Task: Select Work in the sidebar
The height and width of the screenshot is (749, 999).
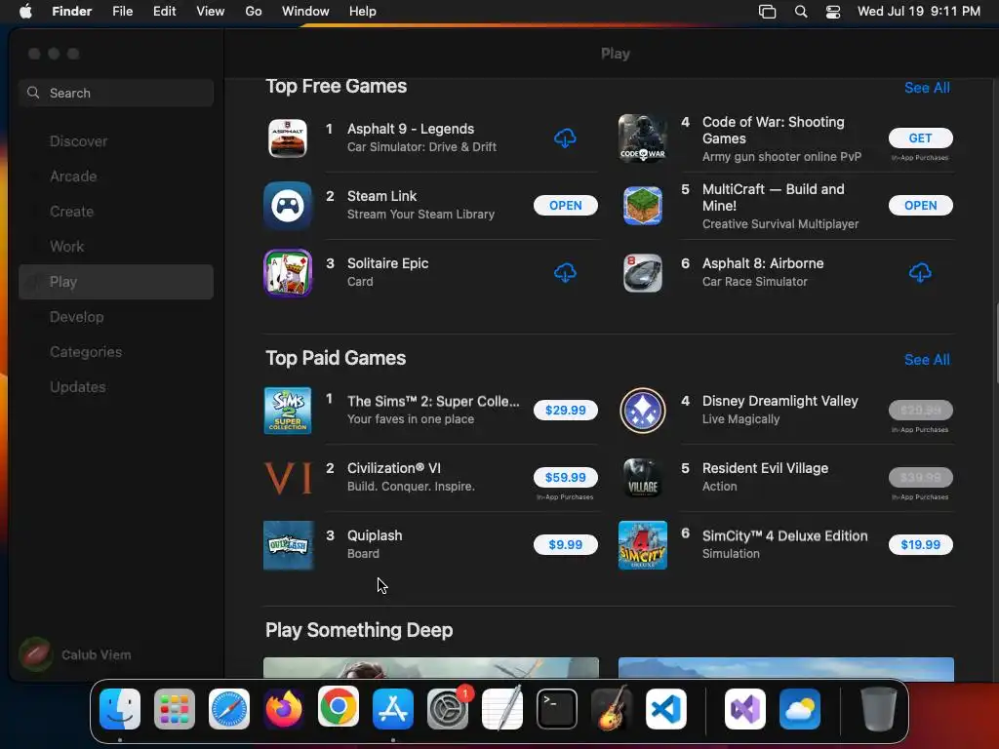Action: pyautogui.click(x=116, y=247)
